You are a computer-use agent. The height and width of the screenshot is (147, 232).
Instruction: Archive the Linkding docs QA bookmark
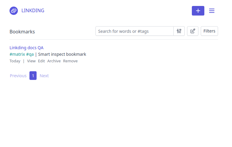pos(54,61)
